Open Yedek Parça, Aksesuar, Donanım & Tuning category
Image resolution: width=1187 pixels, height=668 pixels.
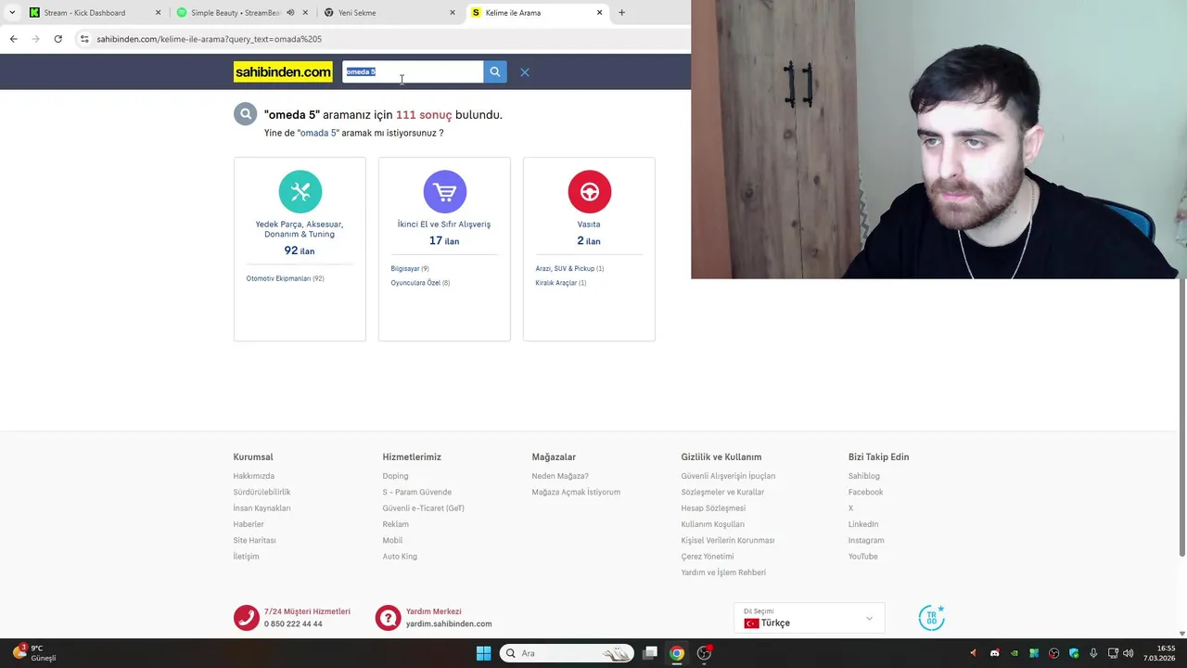pos(300,229)
